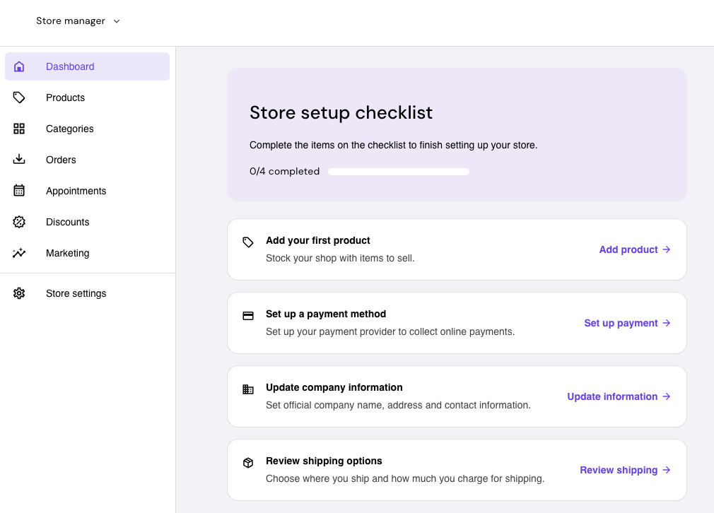Screen dimensions: 714x513
Task: Open Categories via the grid icon
Action: 18,128
